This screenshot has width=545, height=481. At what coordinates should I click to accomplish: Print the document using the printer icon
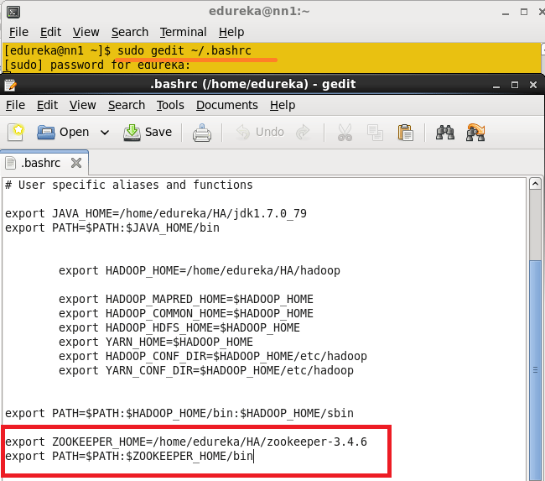click(202, 133)
